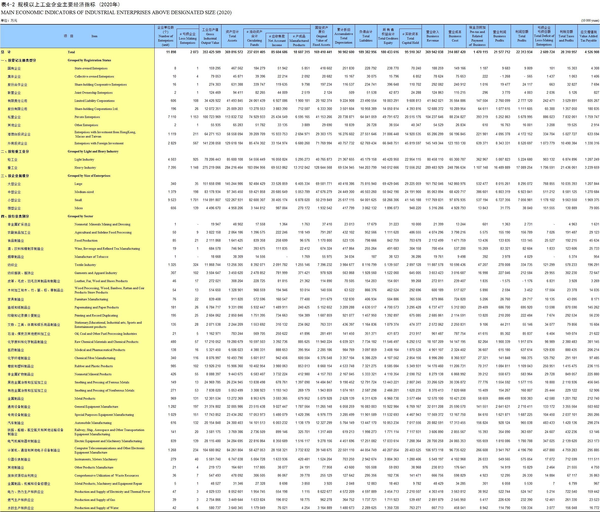Image resolution: width=600 pixels, height=512 pixels.
Task: Click 'Papermaking and Paper Products' label
Action: pyautogui.click(x=97, y=308)
